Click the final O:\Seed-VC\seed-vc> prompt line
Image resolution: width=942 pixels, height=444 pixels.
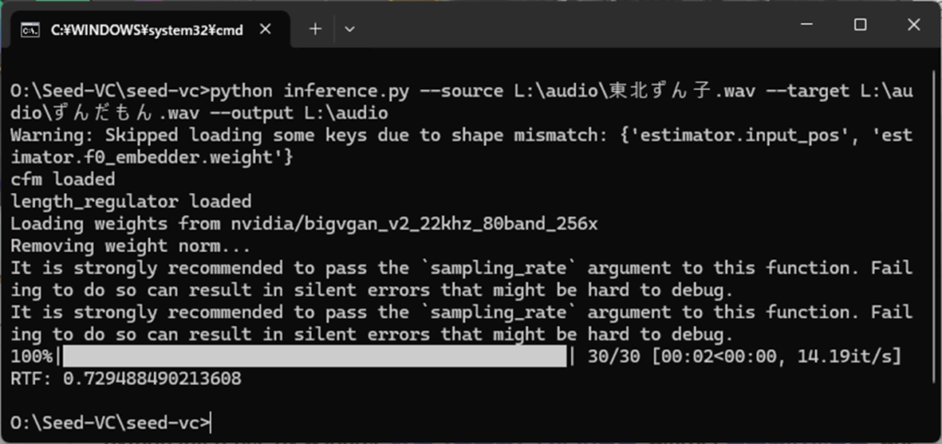click(x=110, y=423)
